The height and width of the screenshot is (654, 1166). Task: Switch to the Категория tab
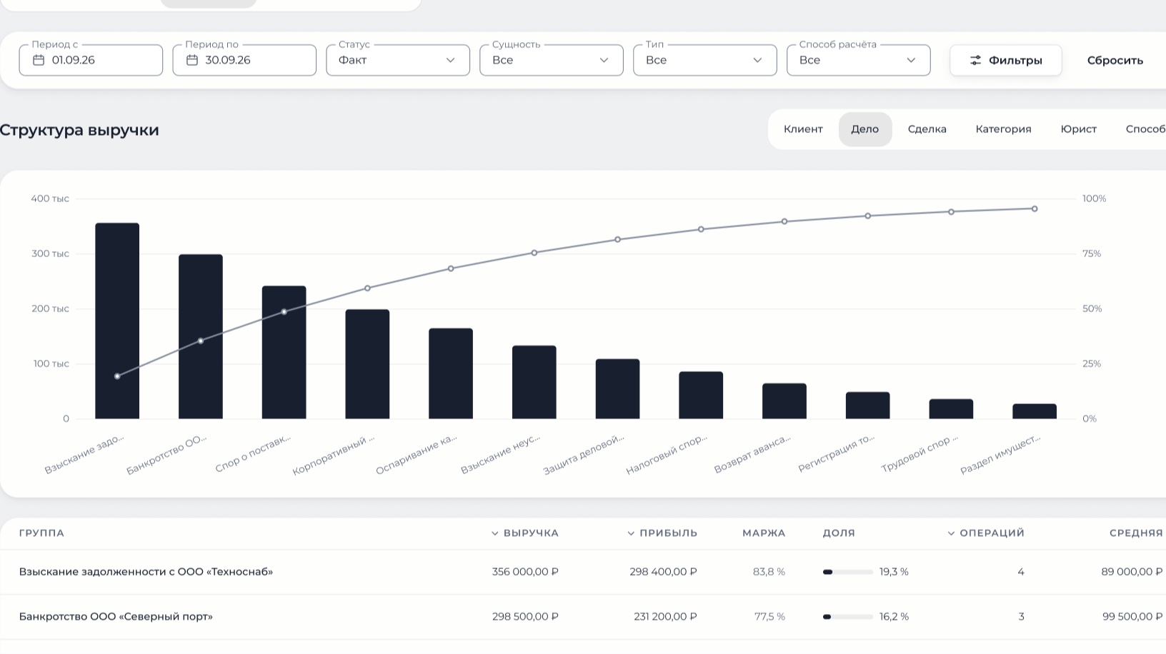(1003, 129)
